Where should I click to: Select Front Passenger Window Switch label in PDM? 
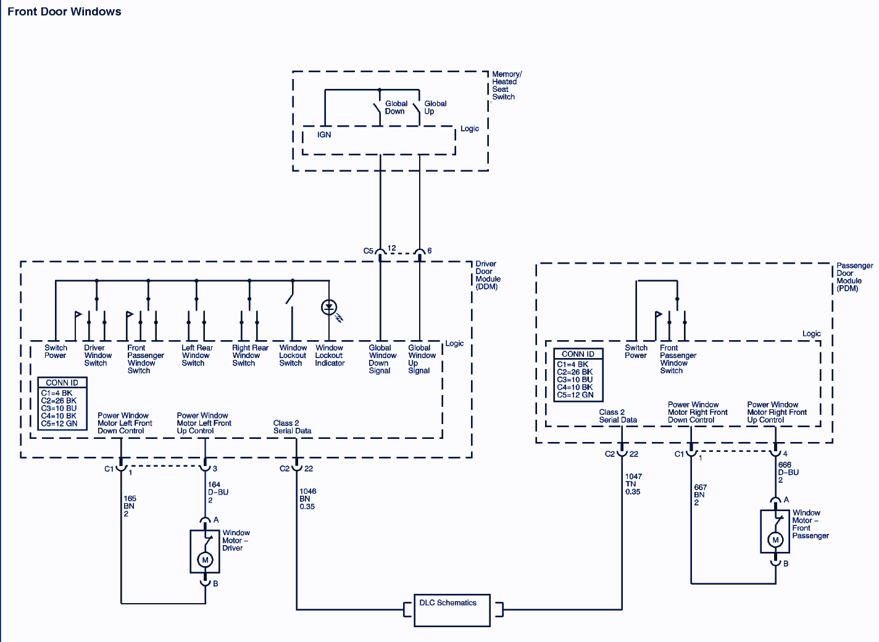coord(678,359)
